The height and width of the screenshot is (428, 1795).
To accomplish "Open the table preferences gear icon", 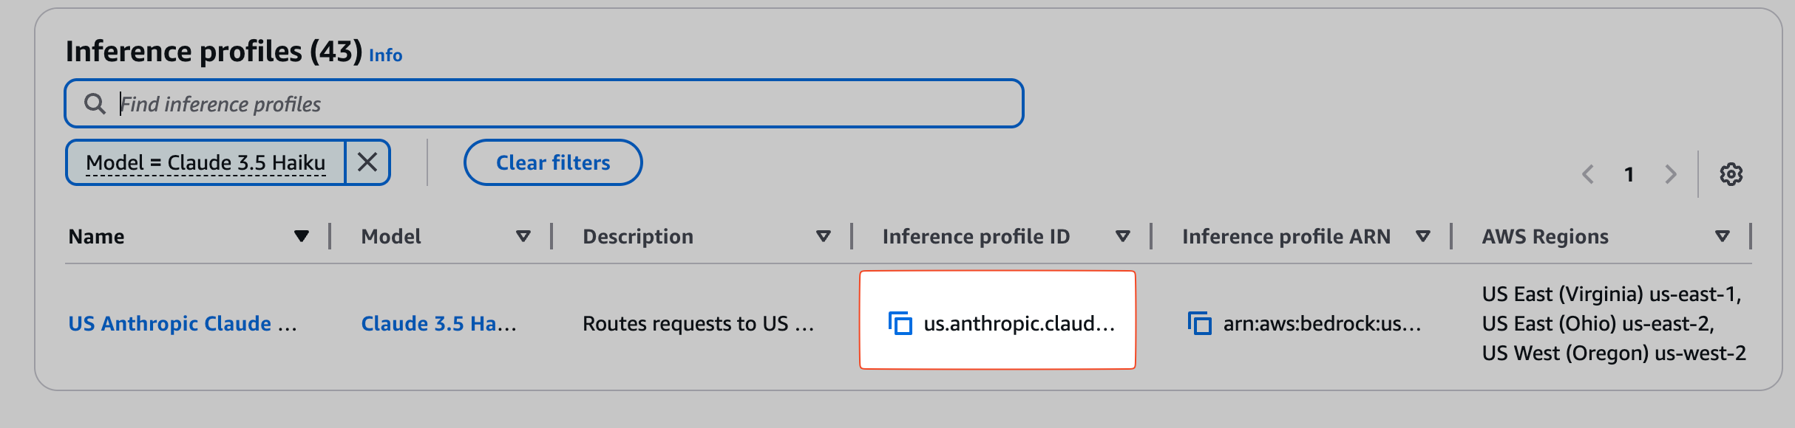I will click(x=1732, y=174).
